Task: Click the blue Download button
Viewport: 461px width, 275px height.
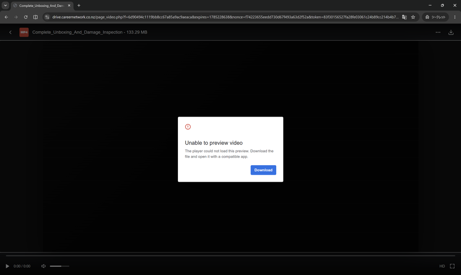Action: [263, 170]
